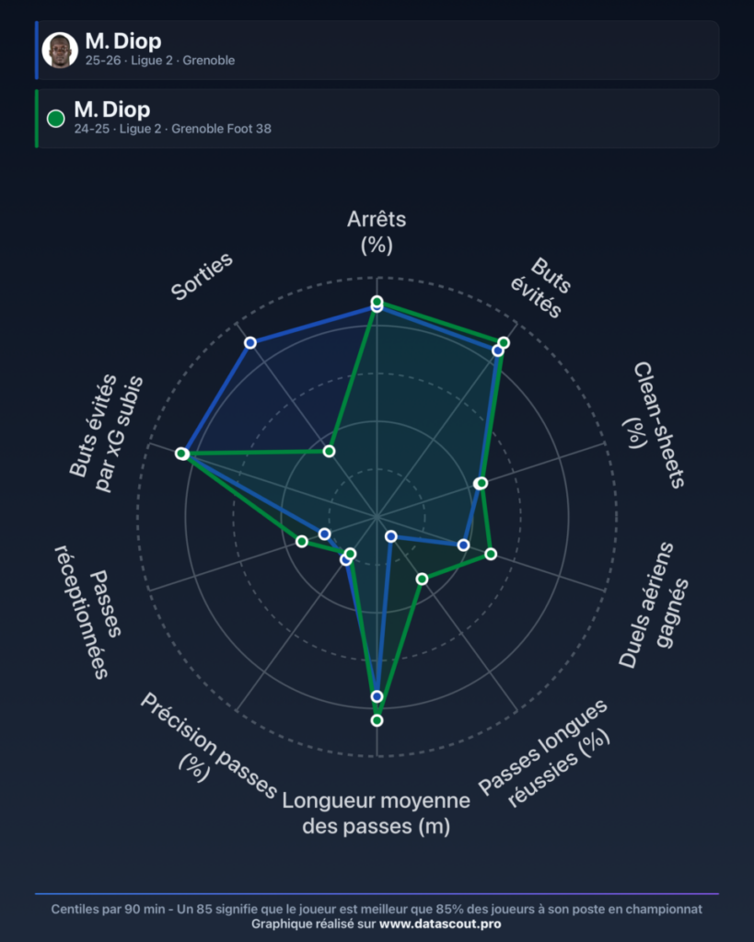Select the 24-25 Grenoble Foot 38 player card
Viewport: 754px width, 942px height.
[377, 119]
